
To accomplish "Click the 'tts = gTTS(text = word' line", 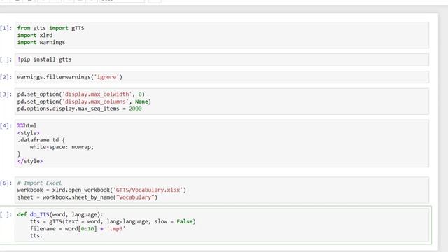I will (x=113, y=221).
